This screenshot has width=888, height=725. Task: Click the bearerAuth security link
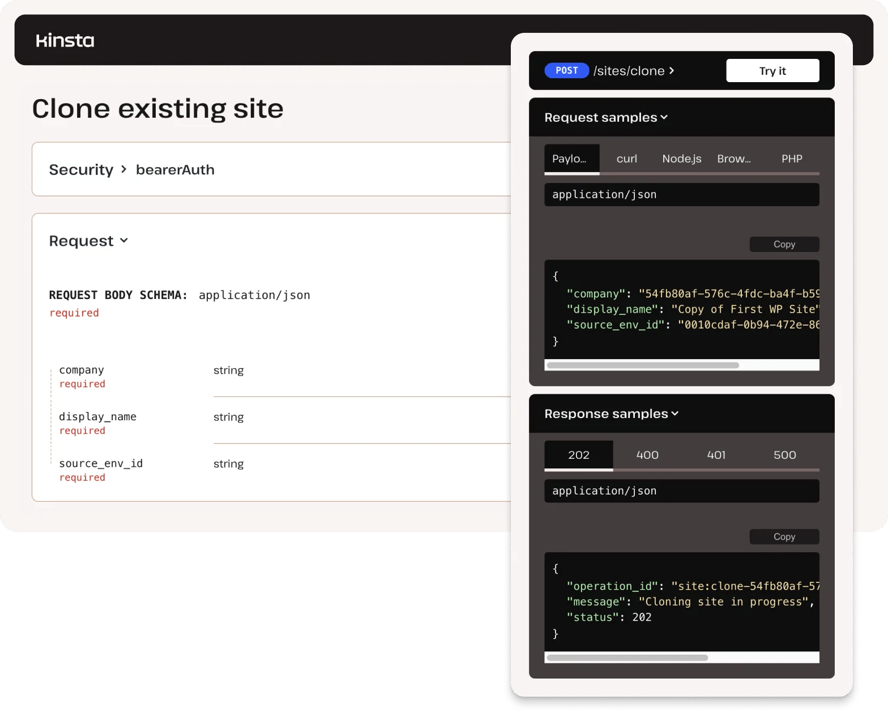coord(175,170)
